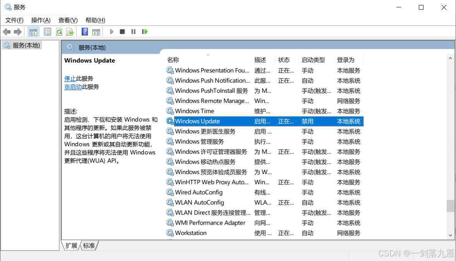This screenshot has height=261, width=456.
Task: Click the Stop Service square icon
Action: (x=122, y=32)
